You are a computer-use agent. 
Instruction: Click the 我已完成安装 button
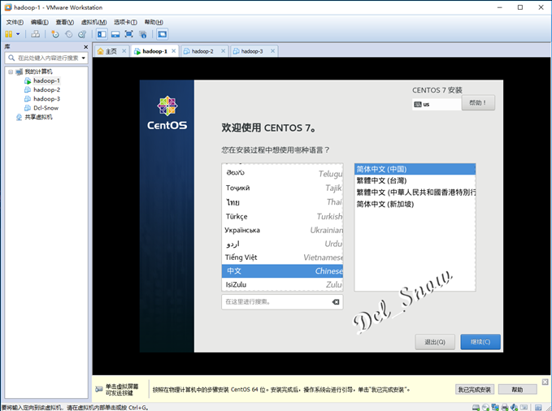tap(475, 390)
